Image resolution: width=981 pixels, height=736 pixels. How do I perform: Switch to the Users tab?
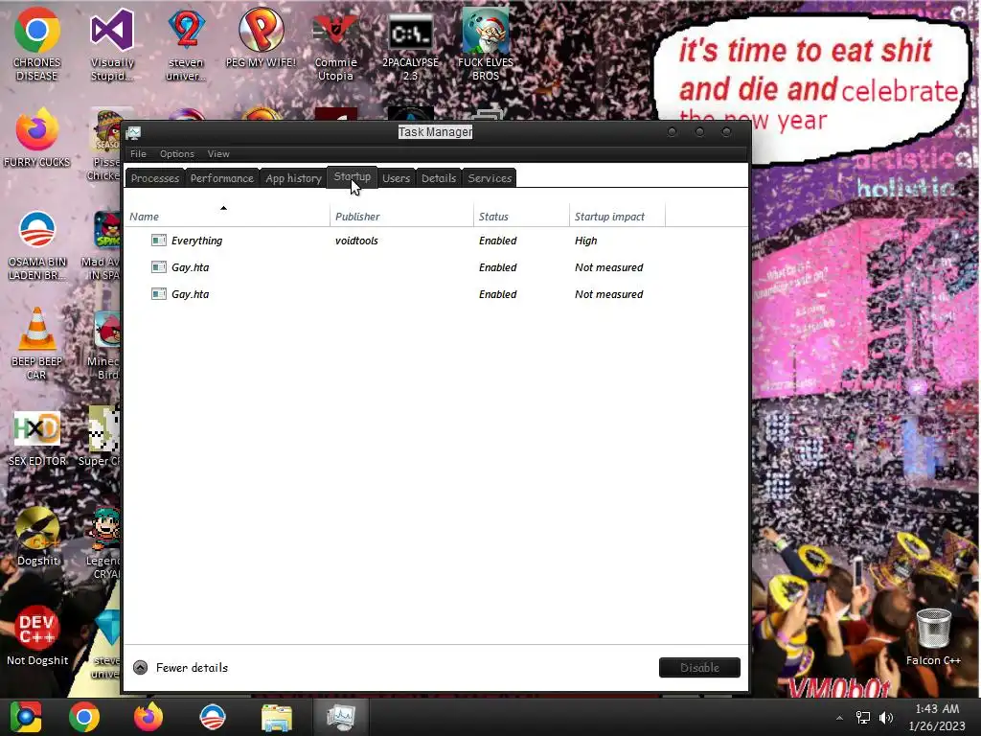click(396, 178)
